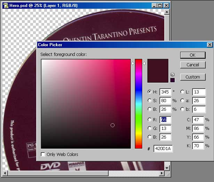This screenshot has height=182, width=214.
Task: Maximize the Hero.psd document window
Action: click(x=160, y=6)
